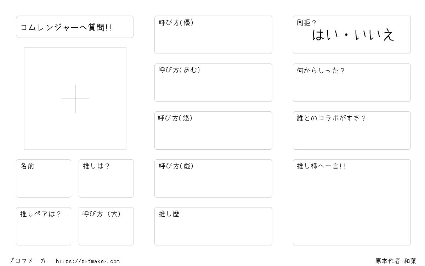Click the プロフメーカー footer text
The width and height of the screenshot is (425, 266).
tap(30, 261)
